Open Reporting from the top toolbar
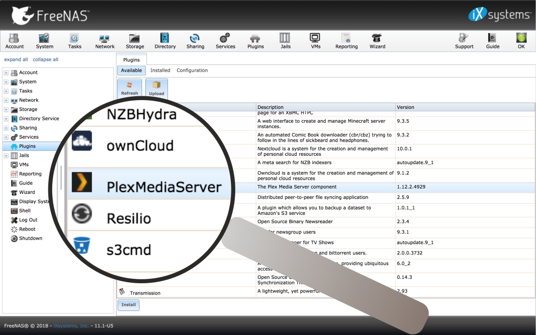 [346, 41]
